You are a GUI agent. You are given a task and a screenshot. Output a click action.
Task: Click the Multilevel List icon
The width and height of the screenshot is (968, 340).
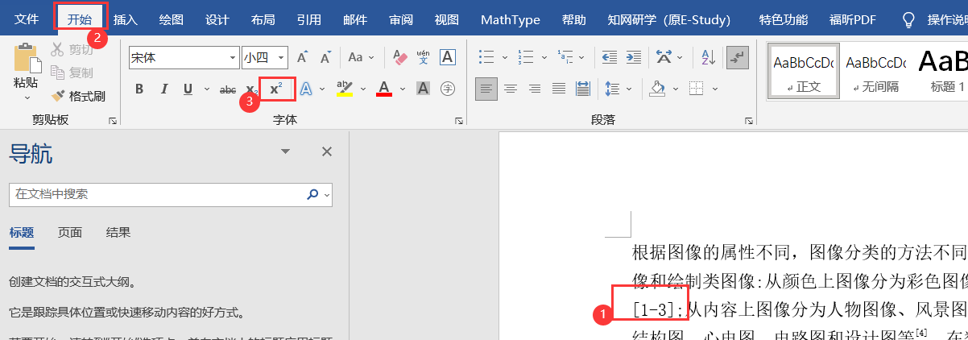coord(565,57)
